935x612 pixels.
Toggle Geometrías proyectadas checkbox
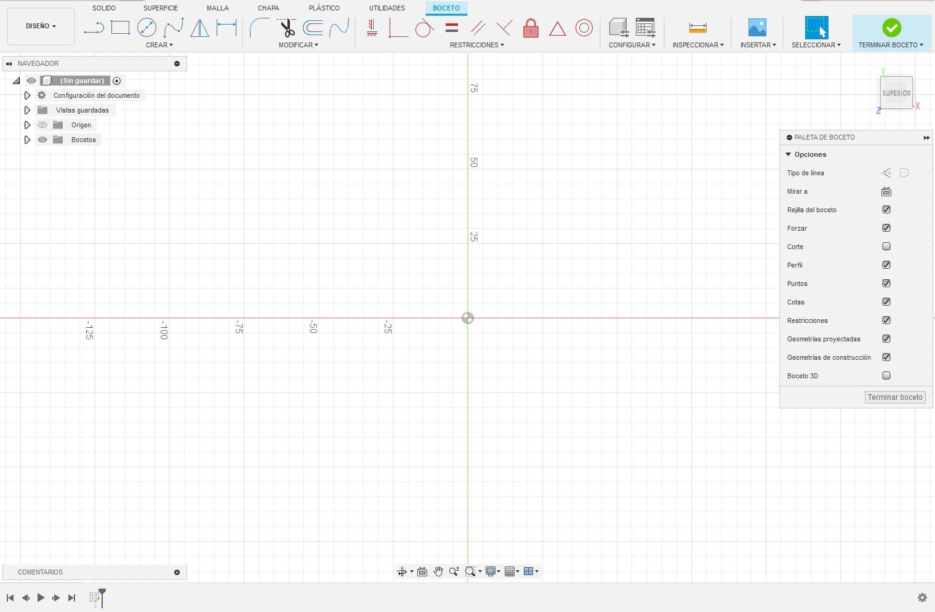[886, 339]
